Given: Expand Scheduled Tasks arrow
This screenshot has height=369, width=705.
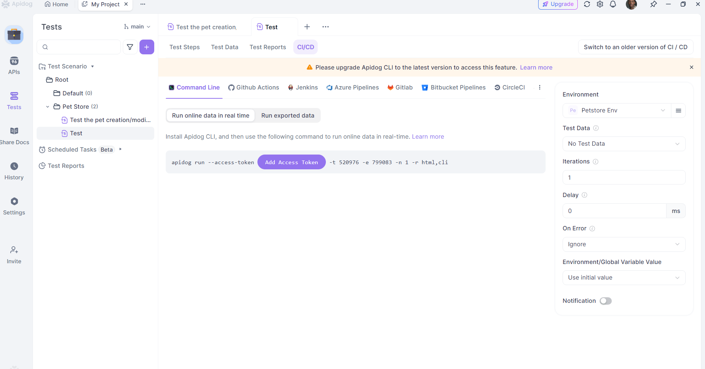Looking at the screenshot, I should click(x=120, y=149).
